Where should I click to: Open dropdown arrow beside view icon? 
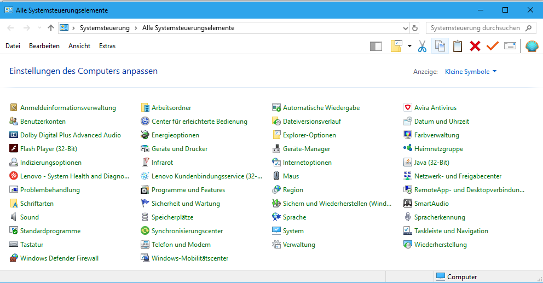(x=409, y=46)
